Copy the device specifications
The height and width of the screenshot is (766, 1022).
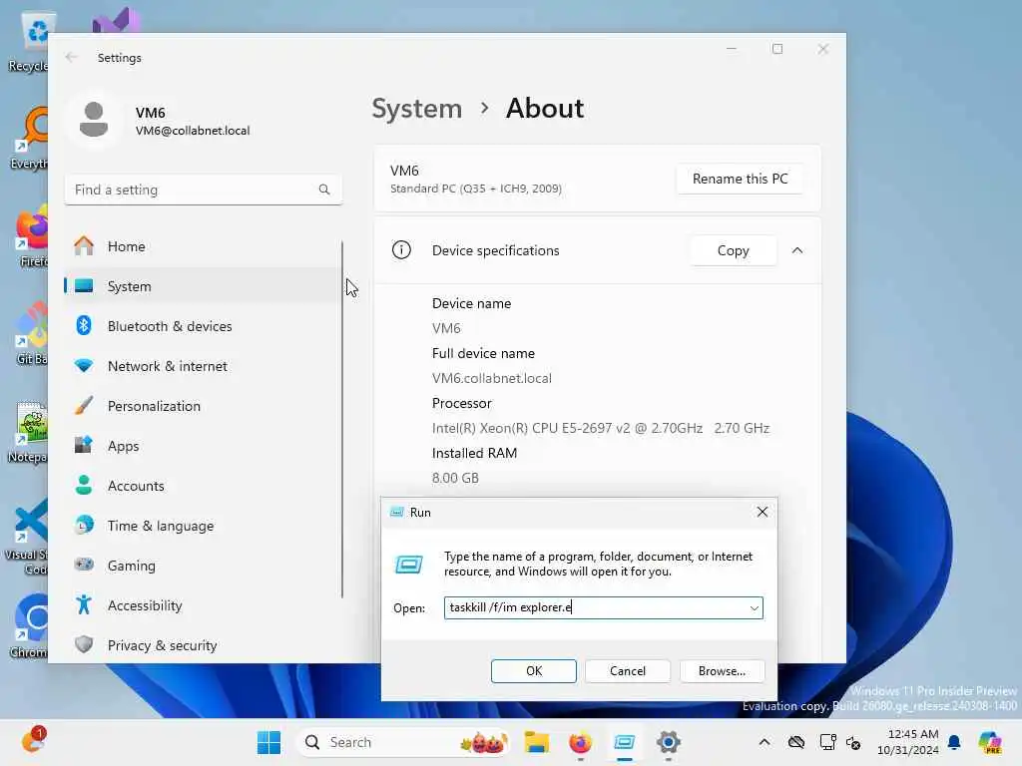point(734,250)
